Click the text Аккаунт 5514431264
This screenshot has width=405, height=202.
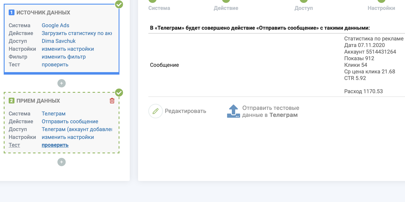pos(370,52)
